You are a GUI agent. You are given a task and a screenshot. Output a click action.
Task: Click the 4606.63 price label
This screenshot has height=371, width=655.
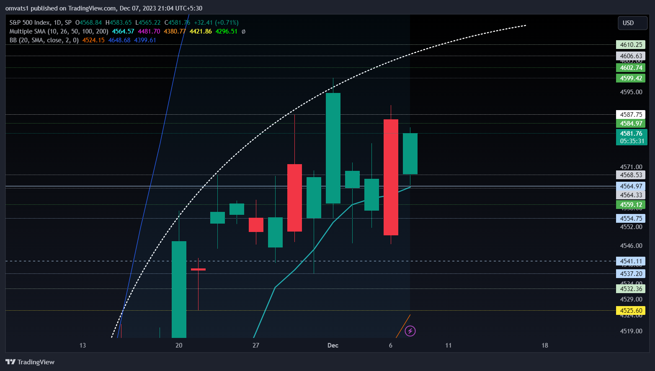click(x=631, y=56)
